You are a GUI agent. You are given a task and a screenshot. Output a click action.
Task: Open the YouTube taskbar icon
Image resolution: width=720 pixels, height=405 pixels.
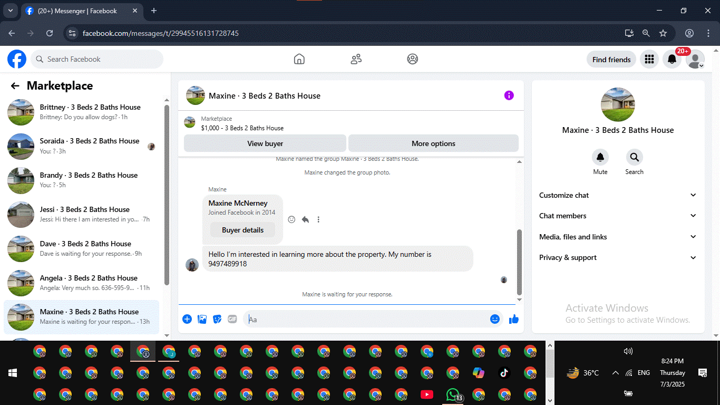[427, 394]
